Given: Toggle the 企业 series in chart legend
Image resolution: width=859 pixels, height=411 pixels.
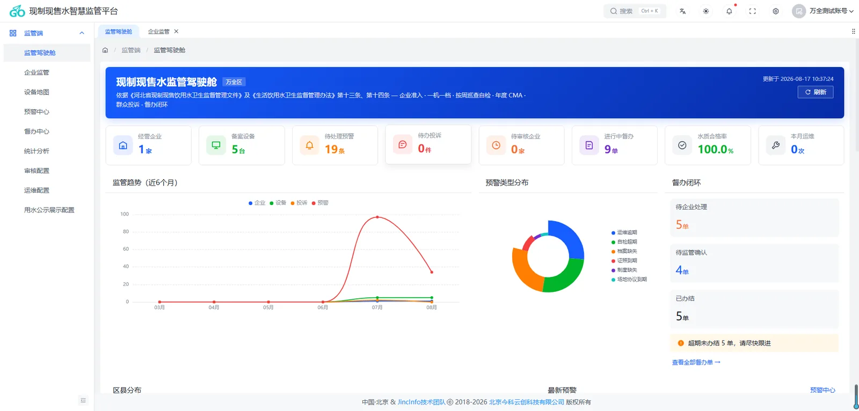Looking at the screenshot, I should [257, 203].
